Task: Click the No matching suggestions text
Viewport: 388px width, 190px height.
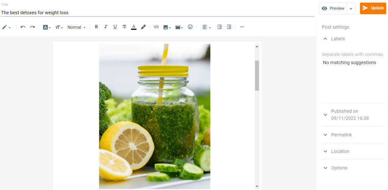Action: click(350, 63)
